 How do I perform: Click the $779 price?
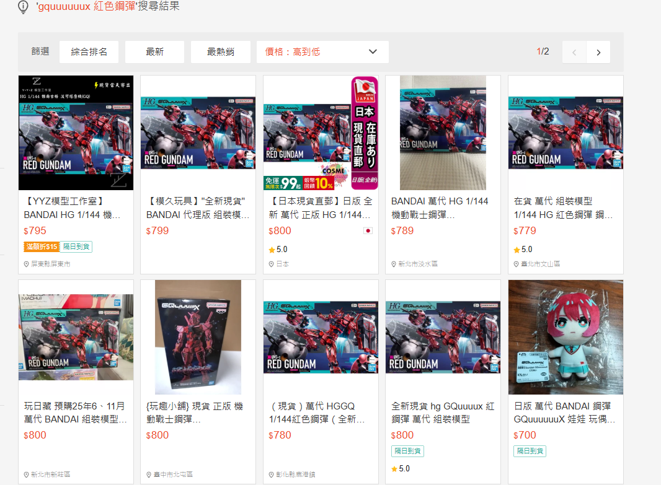tap(525, 230)
